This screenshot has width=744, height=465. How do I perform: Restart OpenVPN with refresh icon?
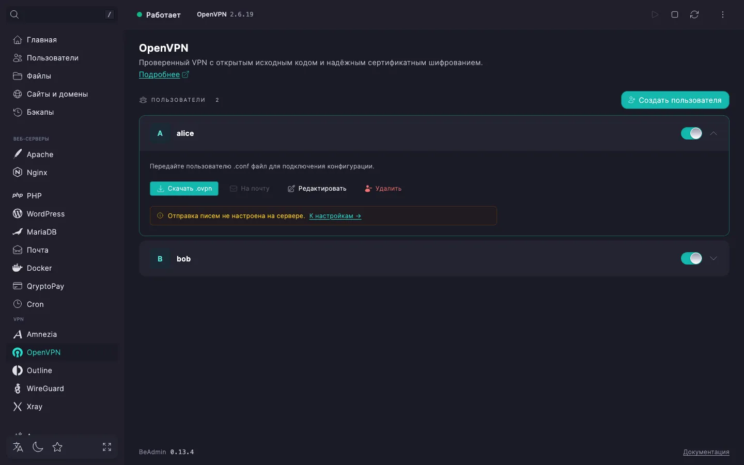(x=694, y=14)
